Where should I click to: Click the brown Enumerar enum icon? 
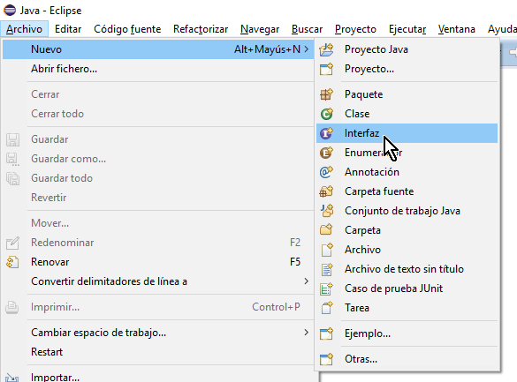[326, 153]
